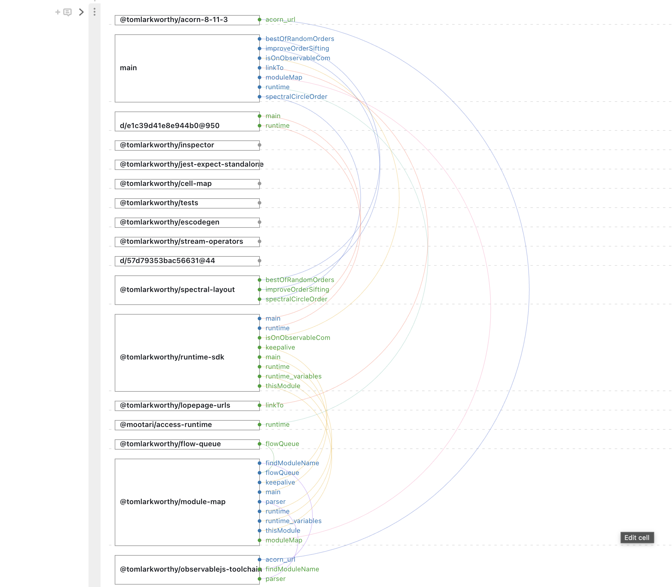Click the green dot beside acorn_url at top
The image size is (672, 587).
click(259, 20)
